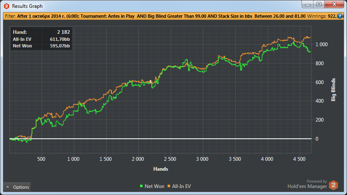Click the All-In EV row in info box
Image resolution: width=347 pixels, height=195 pixels.
click(41, 39)
